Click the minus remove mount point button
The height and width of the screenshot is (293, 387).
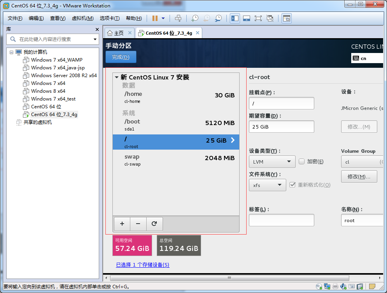pos(138,224)
